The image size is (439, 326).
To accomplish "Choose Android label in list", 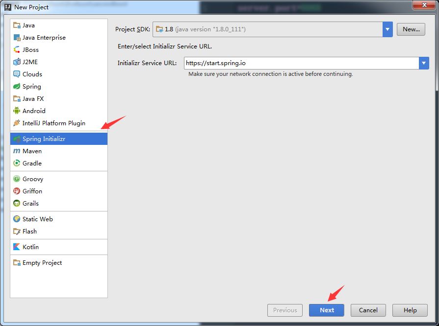I will pyautogui.click(x=34, y=111).
